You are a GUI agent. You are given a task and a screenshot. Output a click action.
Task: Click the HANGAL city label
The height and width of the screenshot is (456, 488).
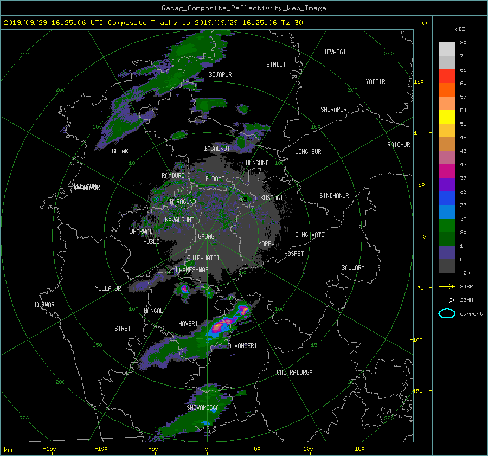tap(153, 311)
